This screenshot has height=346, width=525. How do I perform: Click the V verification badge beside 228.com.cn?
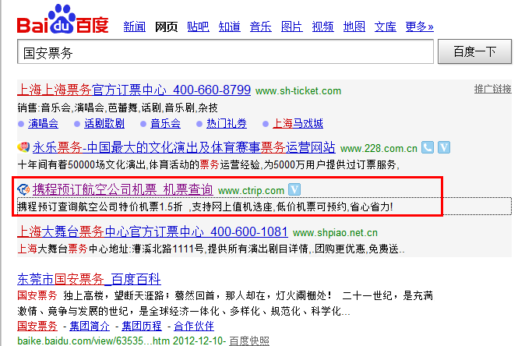click(x=444, y=147)
